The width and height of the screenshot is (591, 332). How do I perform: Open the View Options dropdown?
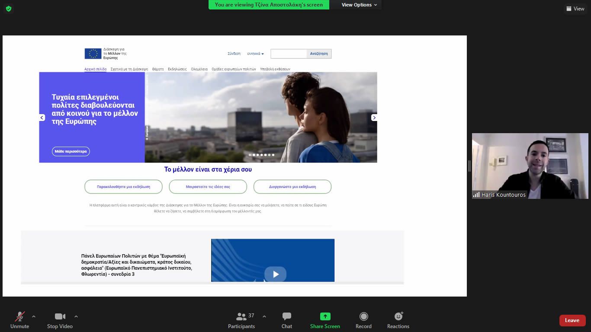(359, 5)
